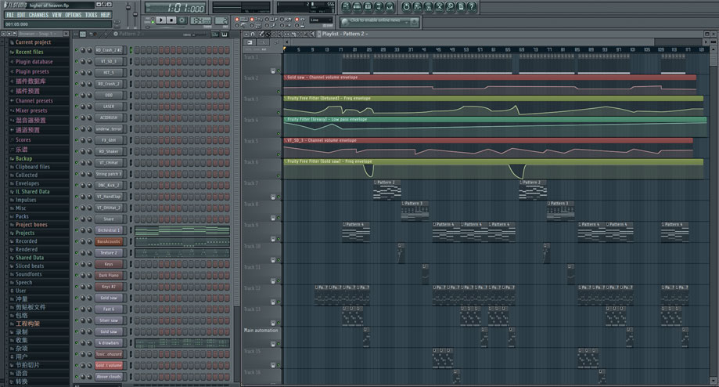Open the TOOLS menu

[x=92, y=15]
